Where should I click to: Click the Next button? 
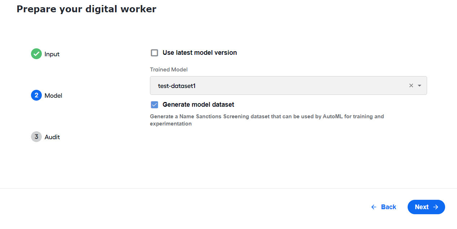426,207
